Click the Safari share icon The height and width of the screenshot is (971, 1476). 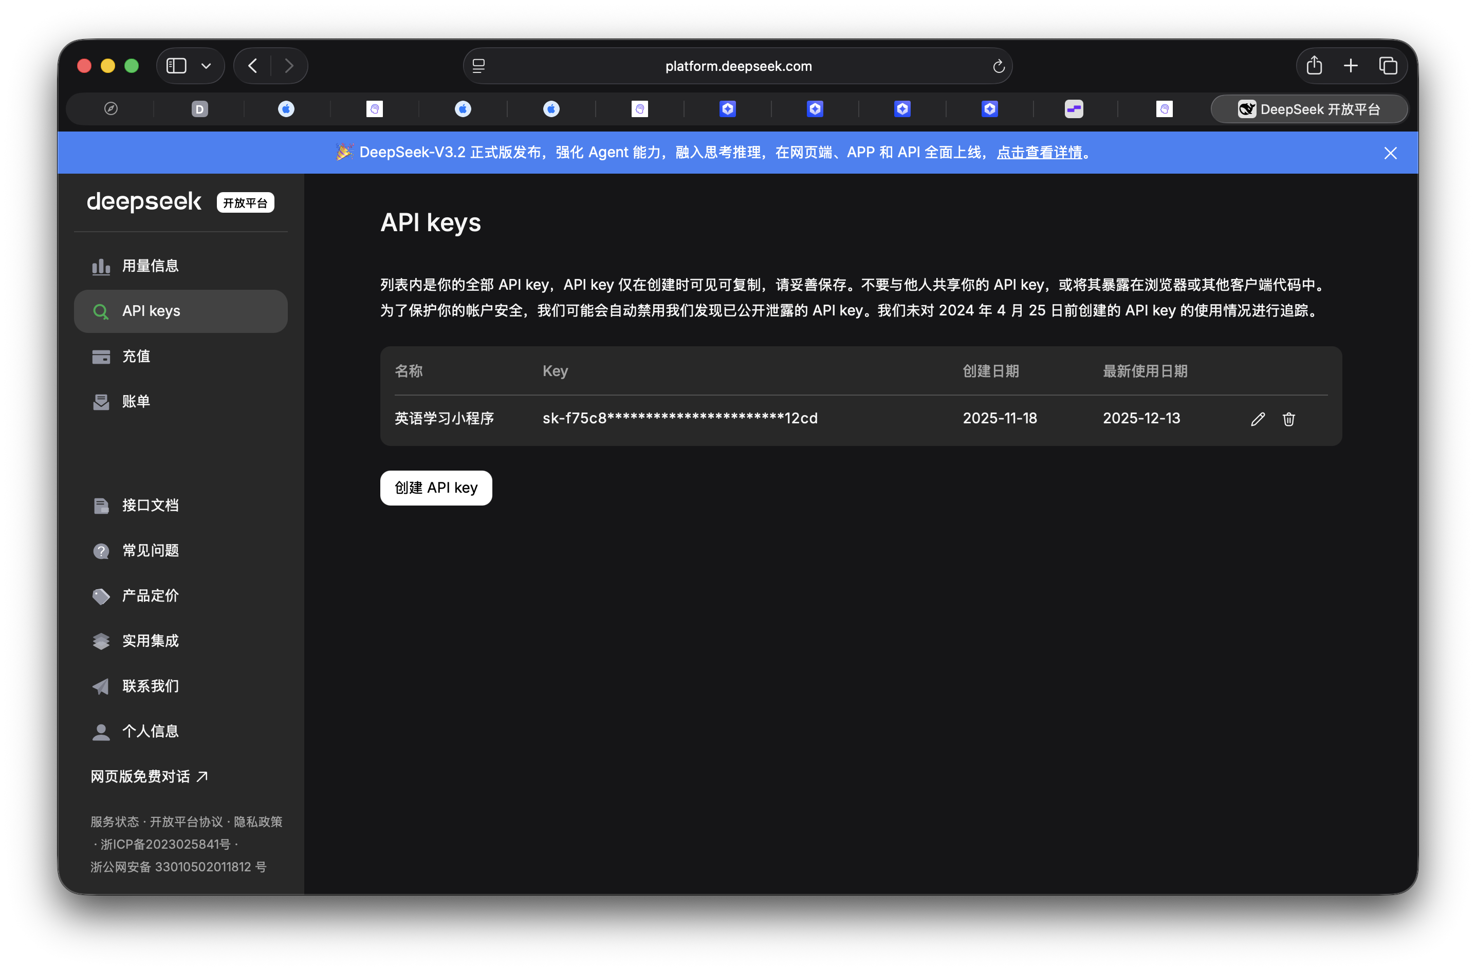pos(1314,65)
